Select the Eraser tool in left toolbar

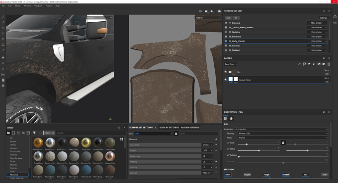pyautogui.click(x=3, y=22)
